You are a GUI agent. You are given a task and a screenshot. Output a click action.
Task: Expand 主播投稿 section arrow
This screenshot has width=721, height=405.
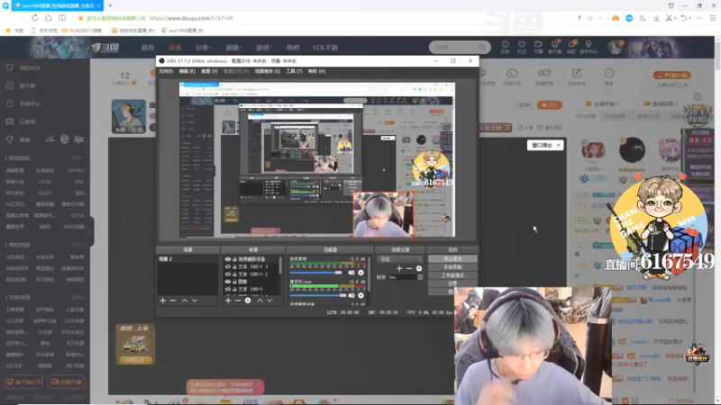[617, 103]
